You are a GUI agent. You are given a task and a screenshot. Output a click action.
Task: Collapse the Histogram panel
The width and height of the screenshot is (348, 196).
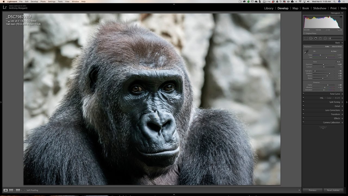342,13
